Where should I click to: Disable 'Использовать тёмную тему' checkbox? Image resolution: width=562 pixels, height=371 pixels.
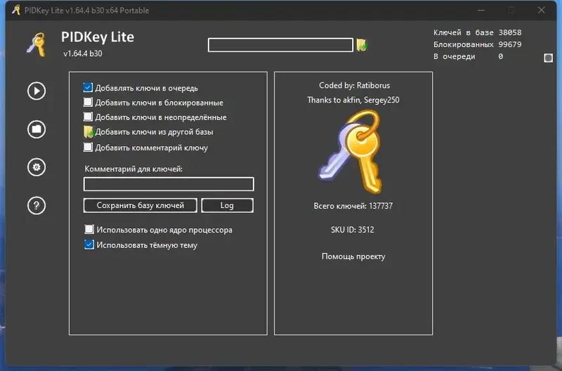pyautogui.click(x=89, y=245)
